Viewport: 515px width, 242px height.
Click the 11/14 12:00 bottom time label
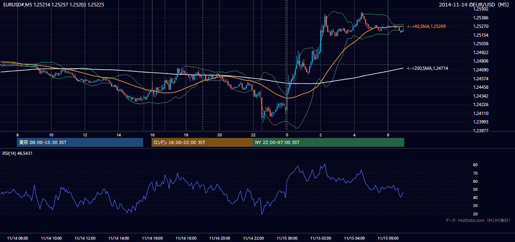(85, 238)
